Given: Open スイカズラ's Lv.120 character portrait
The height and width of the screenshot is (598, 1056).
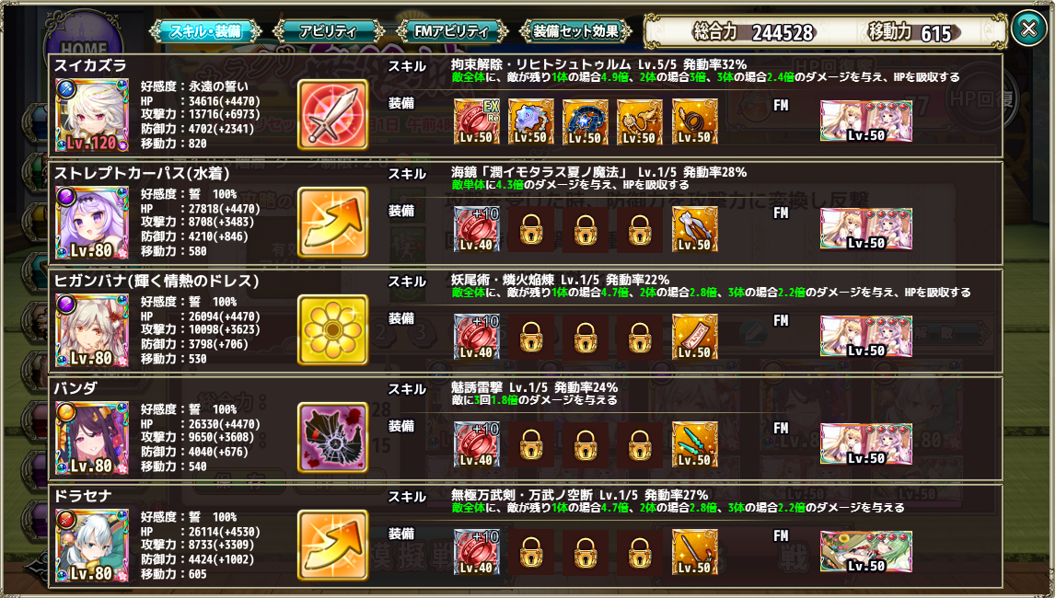Looking at the screenshot, I should [92, 115].
